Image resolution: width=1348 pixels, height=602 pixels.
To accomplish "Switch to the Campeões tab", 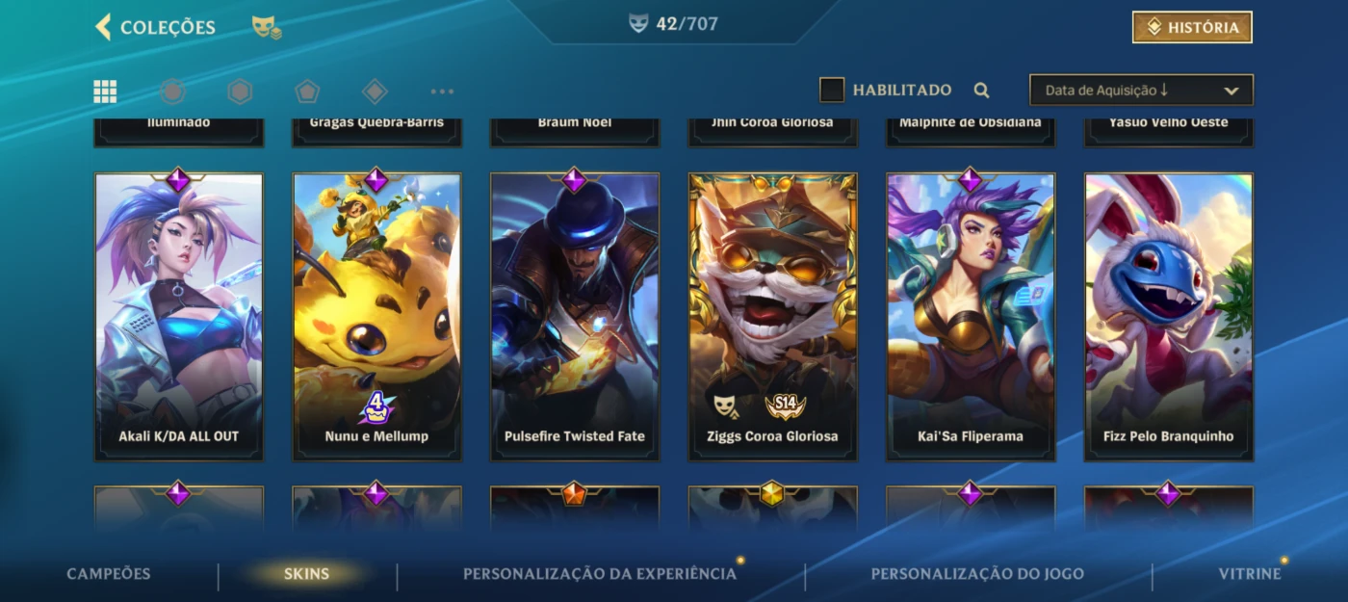I will (x=109, y=574).
